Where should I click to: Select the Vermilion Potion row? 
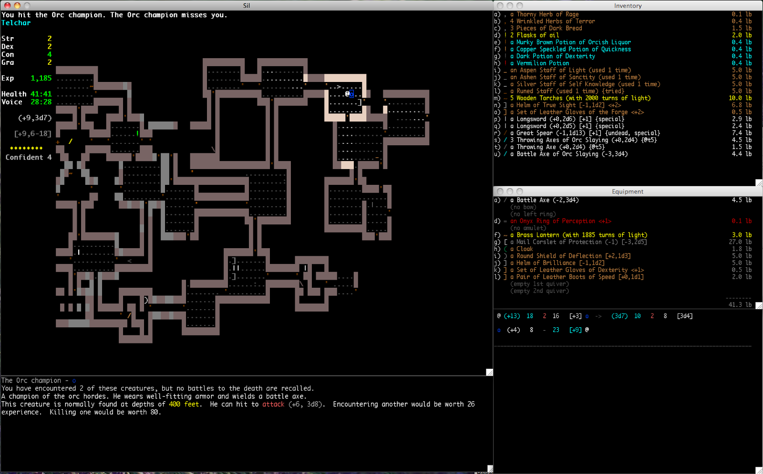tap(623, 63)
